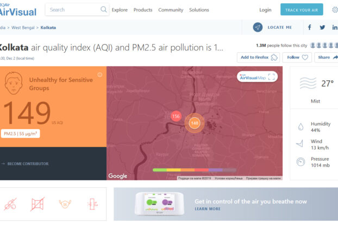Click the close windows recommendation icon
The image size is (338, 228).
click(36, 205)
